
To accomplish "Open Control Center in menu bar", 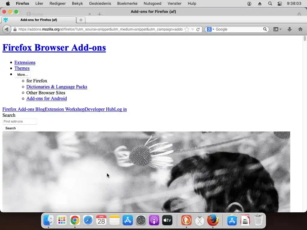I will pos(280,4).
